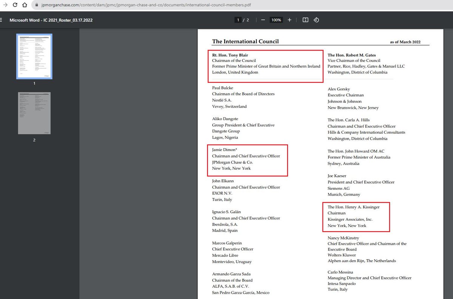The width and height of the screenshot is (453, 299).
Task: Click the name Marcos Galperin
Action: (x=227, y=243)
